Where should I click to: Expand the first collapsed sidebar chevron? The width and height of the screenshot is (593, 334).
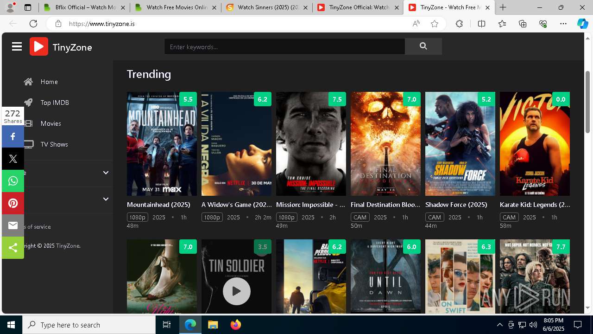106,173
